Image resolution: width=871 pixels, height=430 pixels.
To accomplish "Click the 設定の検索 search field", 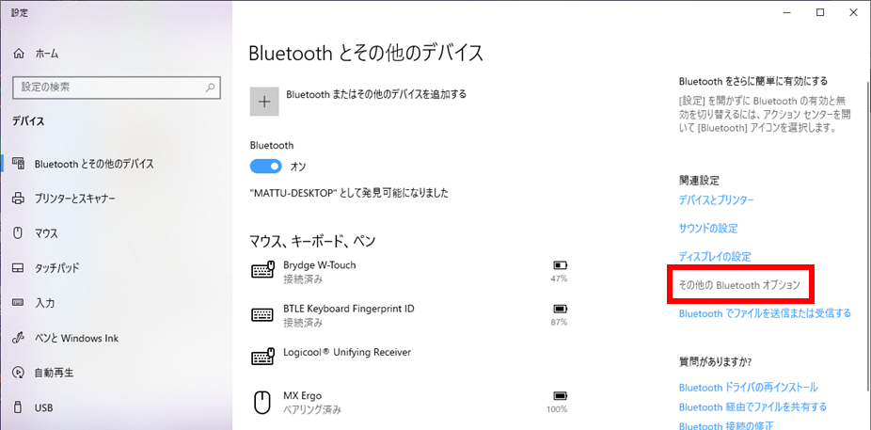I will (117, 88).
